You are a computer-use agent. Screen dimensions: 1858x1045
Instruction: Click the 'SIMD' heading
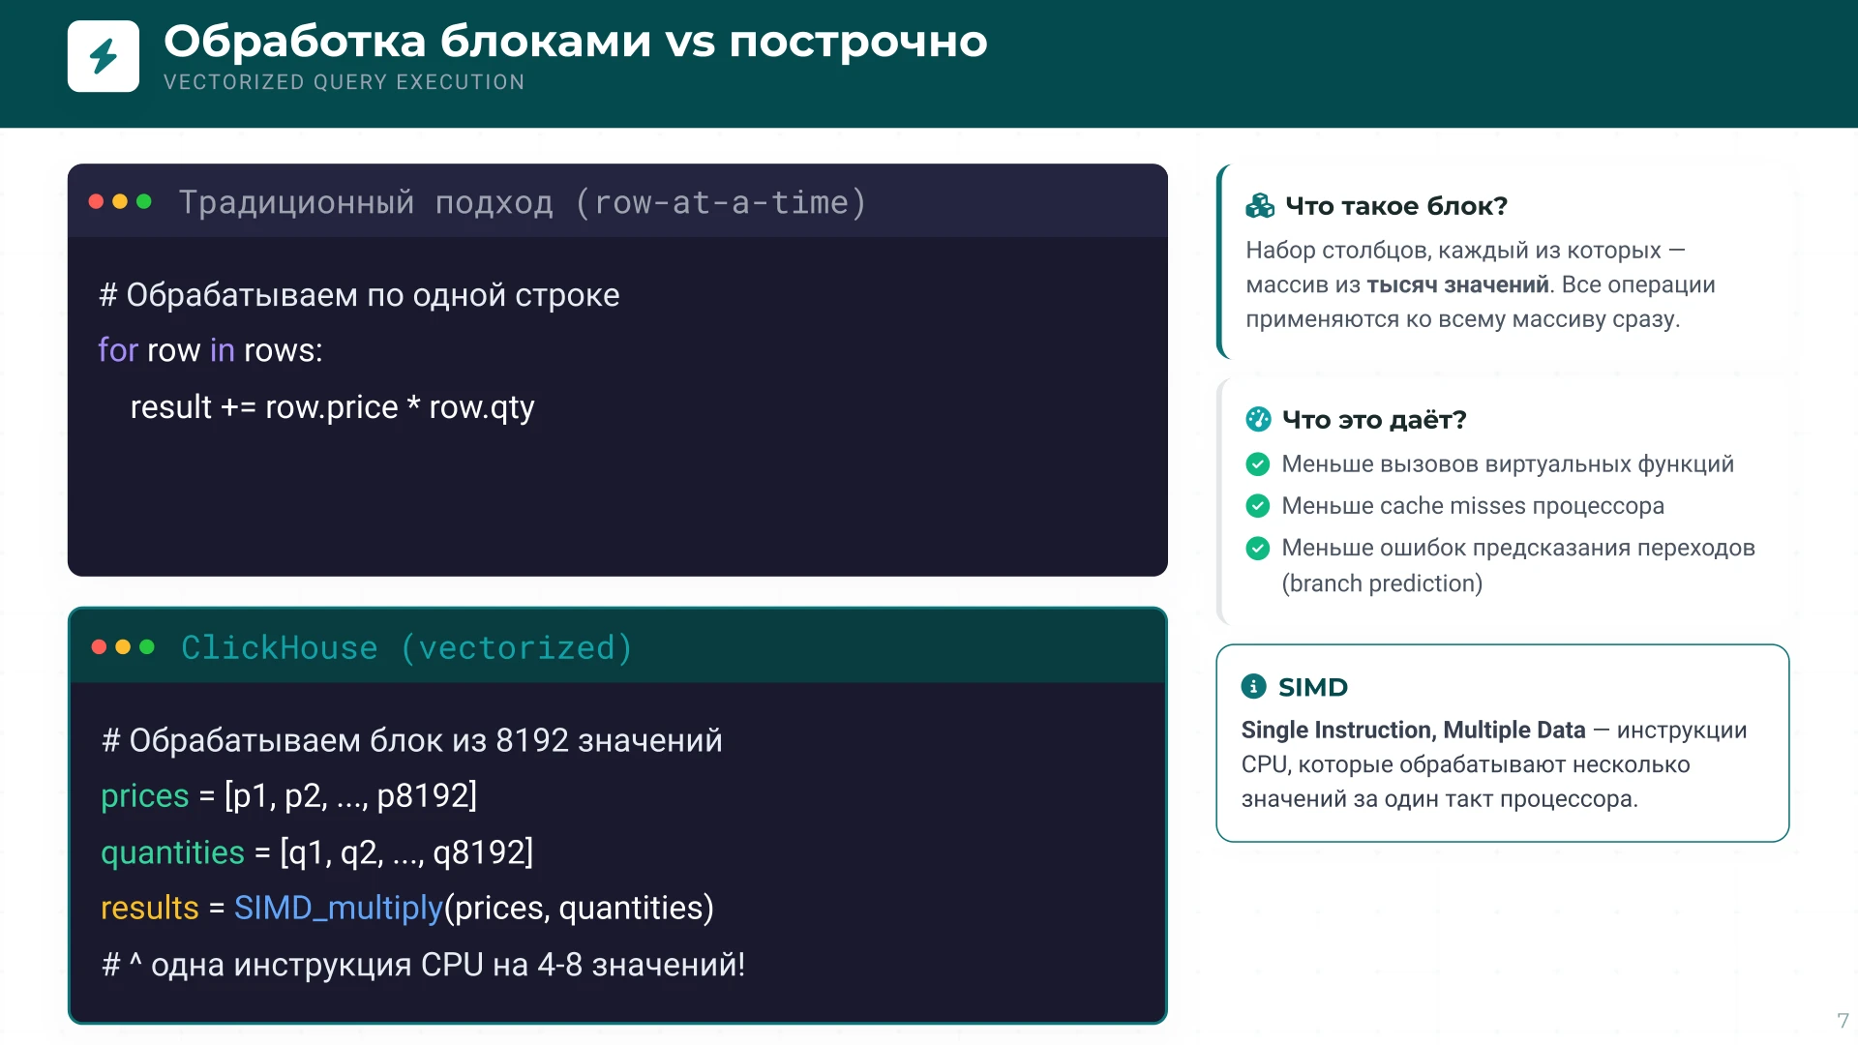[x=1313, y=687]
